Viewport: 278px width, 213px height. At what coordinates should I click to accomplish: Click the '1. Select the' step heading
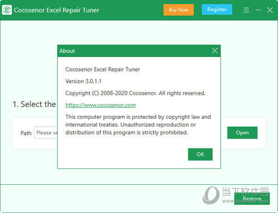pyautogui.click(x=34, y=104)
